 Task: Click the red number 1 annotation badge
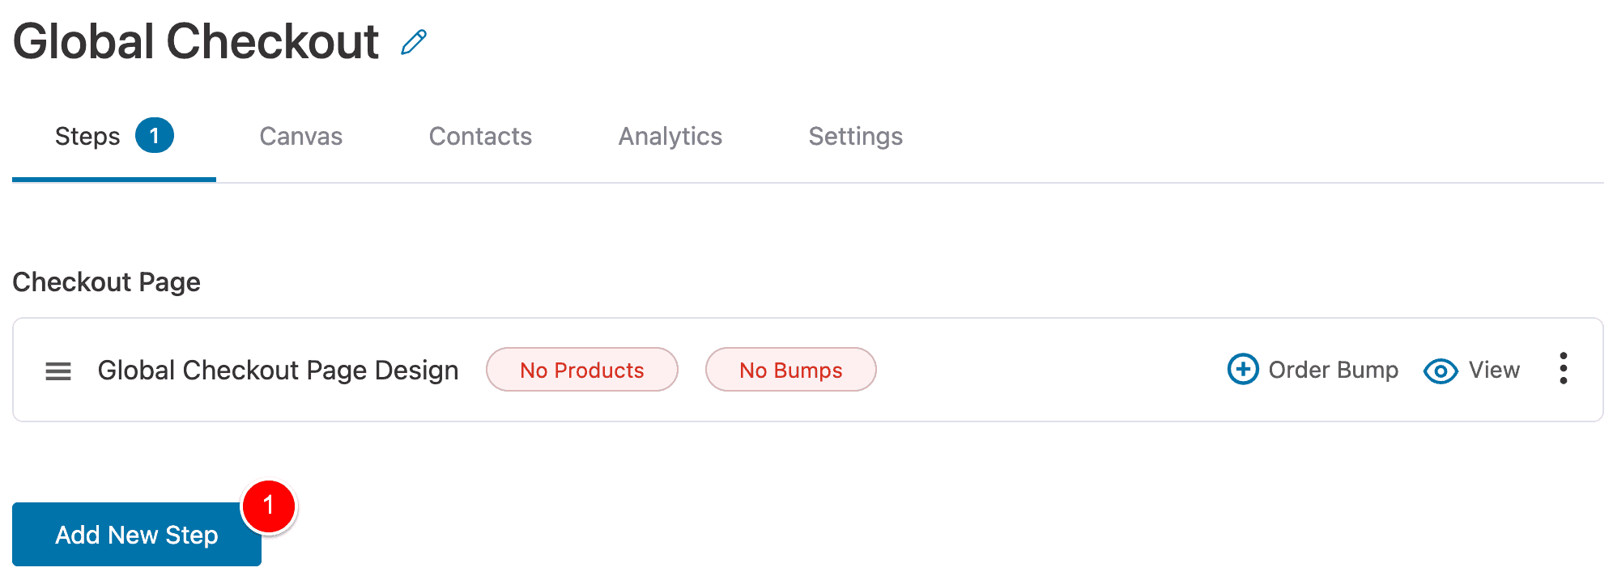[x=269, y=506]
